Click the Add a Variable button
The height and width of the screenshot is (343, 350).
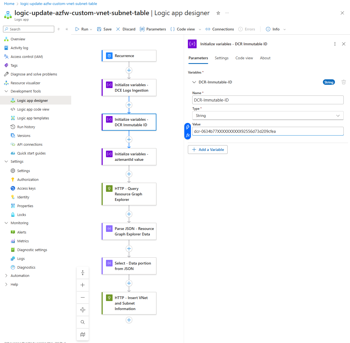[208, 150]
